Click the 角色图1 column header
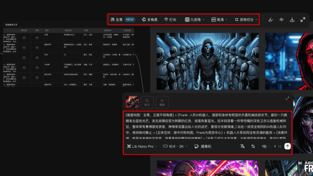Viewport: 313px width, 176px height. coord(24,30)
